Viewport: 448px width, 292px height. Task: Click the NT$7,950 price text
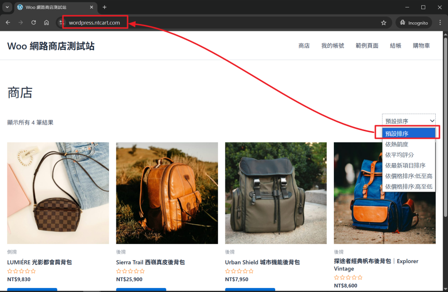[x=237, y=279]
